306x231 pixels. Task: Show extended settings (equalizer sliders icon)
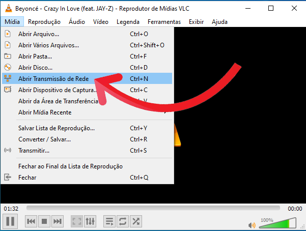tap(90, 221)
